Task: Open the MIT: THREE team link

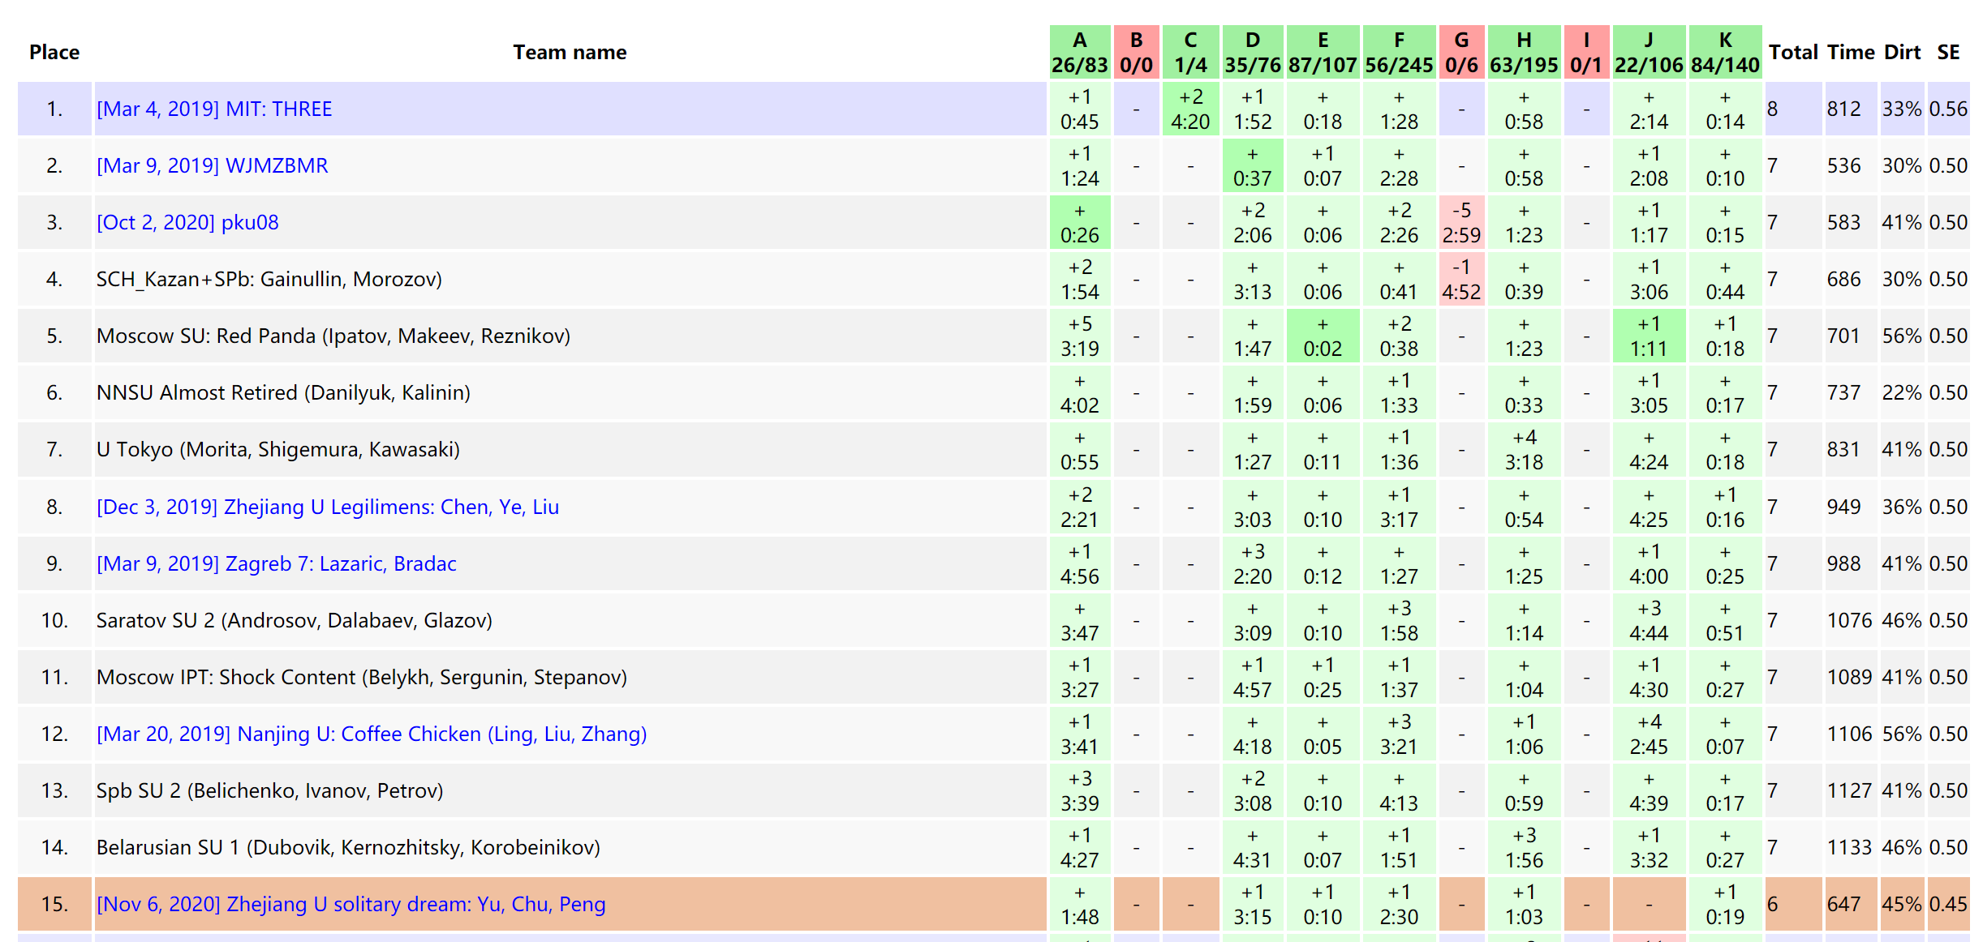Action: pos(214,109)
